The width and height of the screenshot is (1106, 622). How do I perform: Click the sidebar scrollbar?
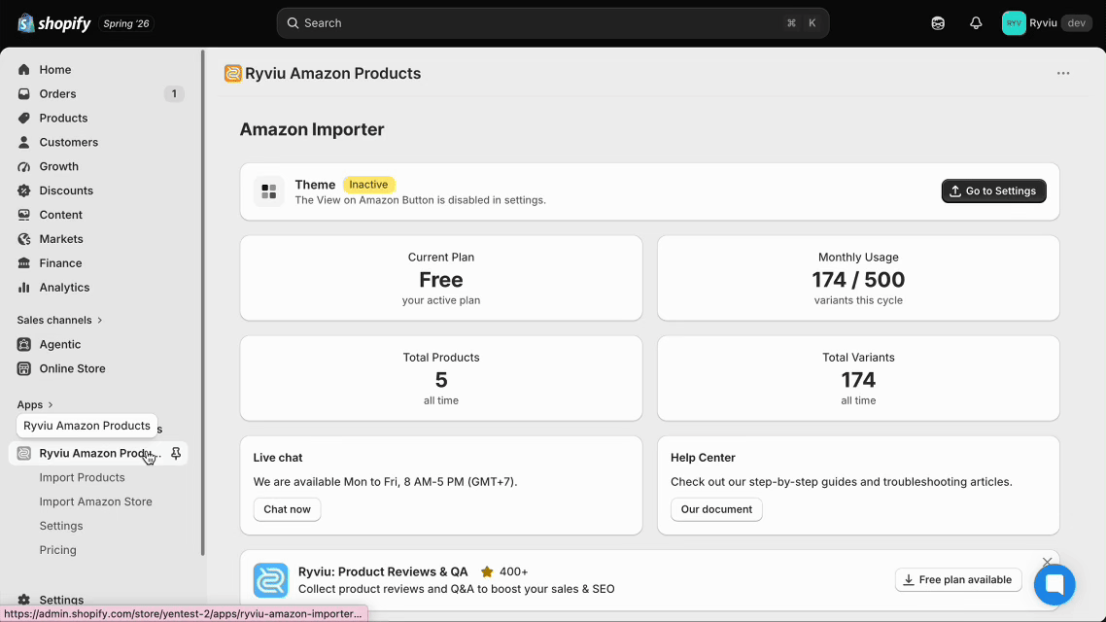click(203, 302)
